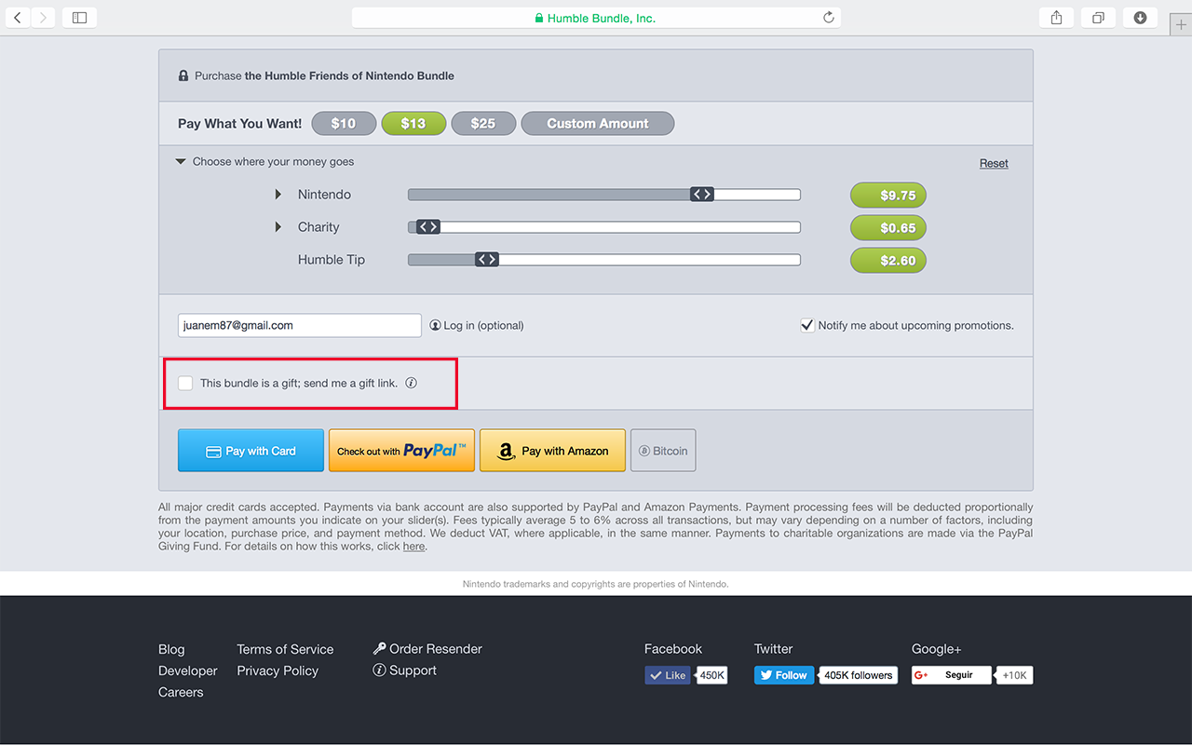Viewport: 1192px width, 745px height.
Task: Check out with PayPal
Action: tap(401, 451)
